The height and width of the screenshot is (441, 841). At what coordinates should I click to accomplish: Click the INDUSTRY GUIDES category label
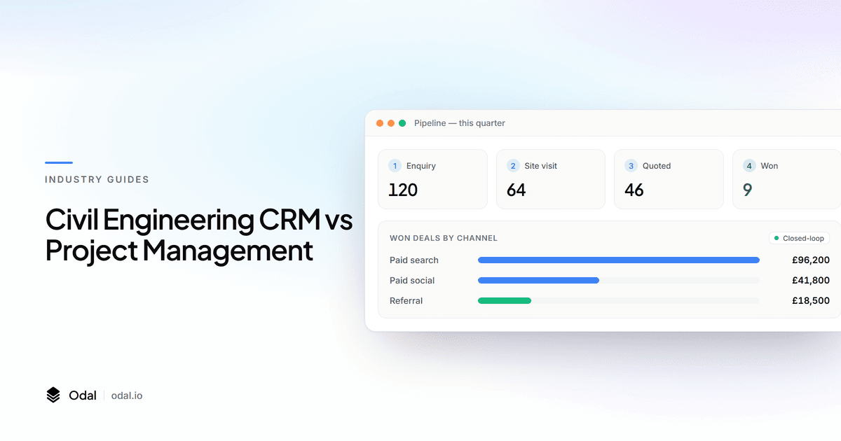(97, 179)
